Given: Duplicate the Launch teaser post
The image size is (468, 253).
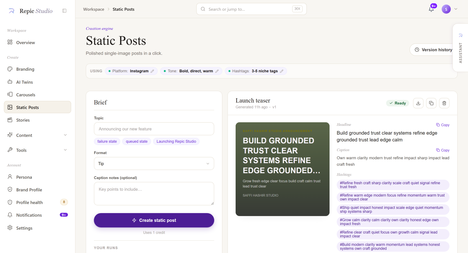Looking at the screenshot, I should point(431,103).
